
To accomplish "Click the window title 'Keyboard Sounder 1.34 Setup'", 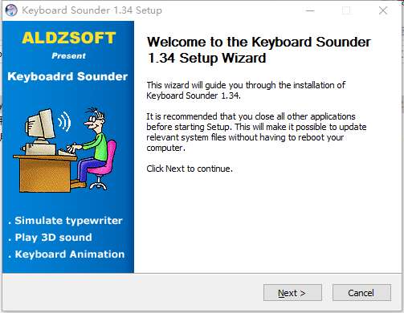I will (92, 10).
